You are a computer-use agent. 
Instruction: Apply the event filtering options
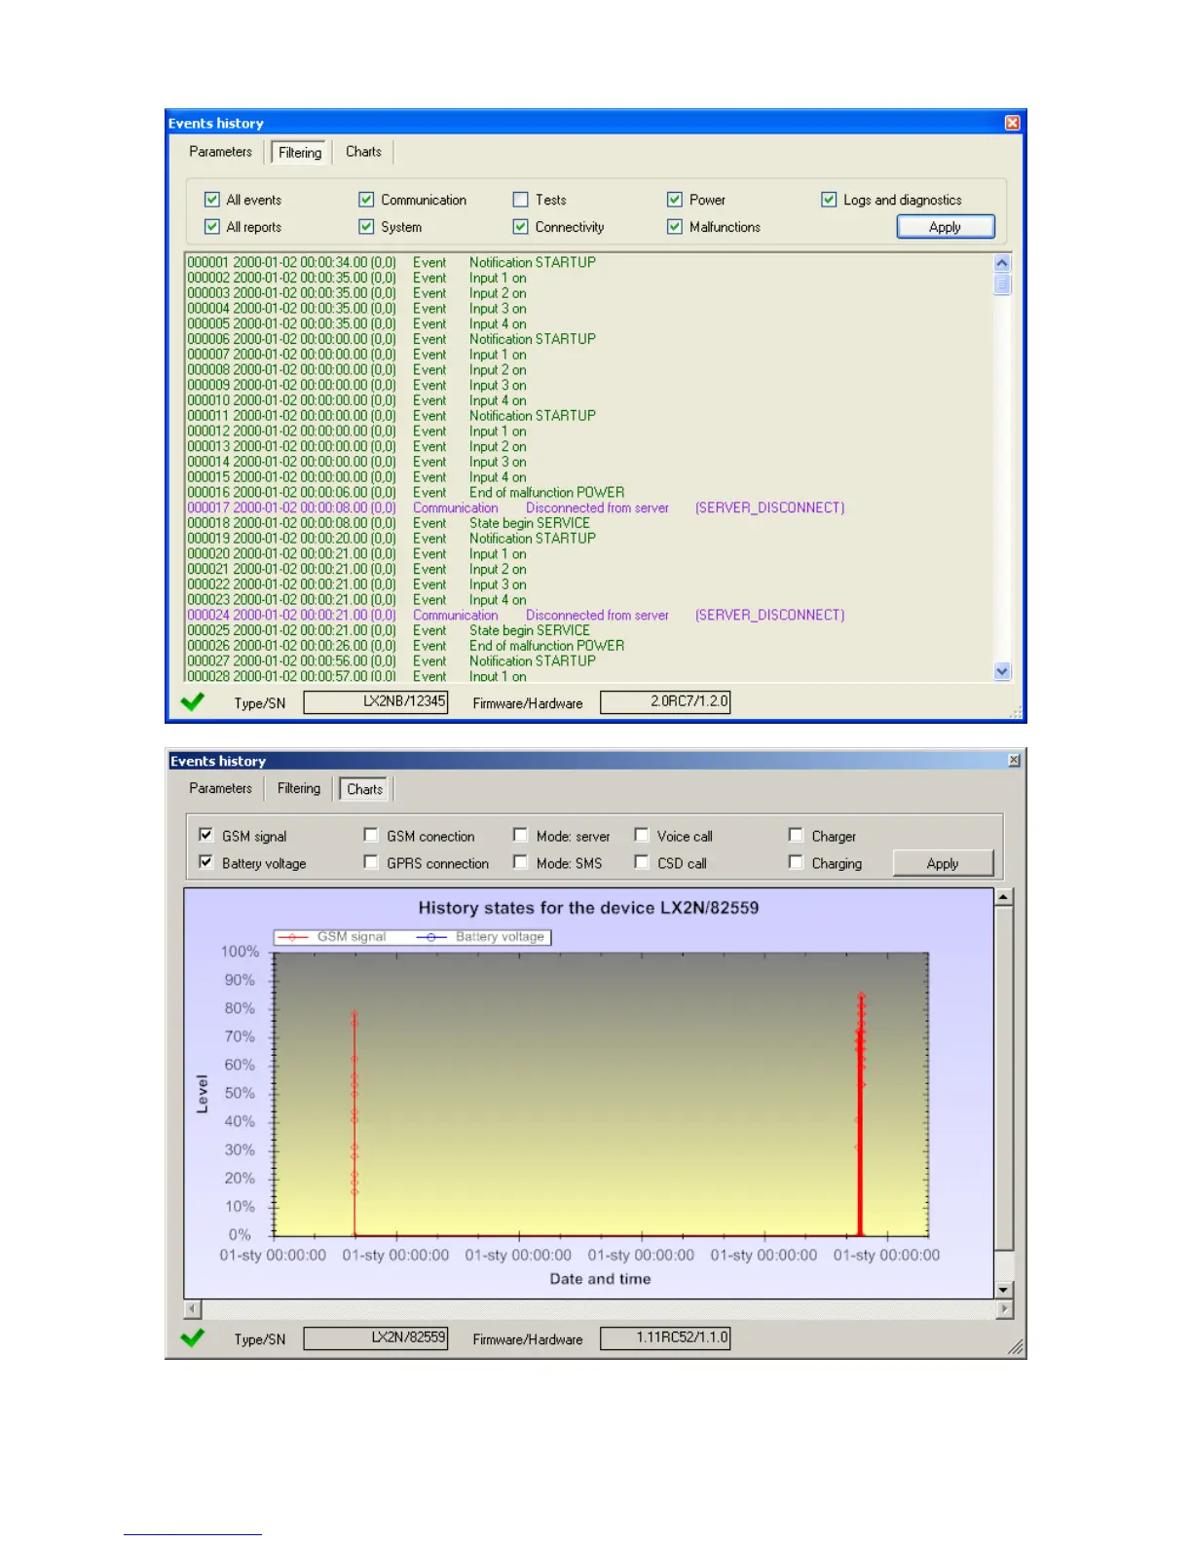coord(945,227)
